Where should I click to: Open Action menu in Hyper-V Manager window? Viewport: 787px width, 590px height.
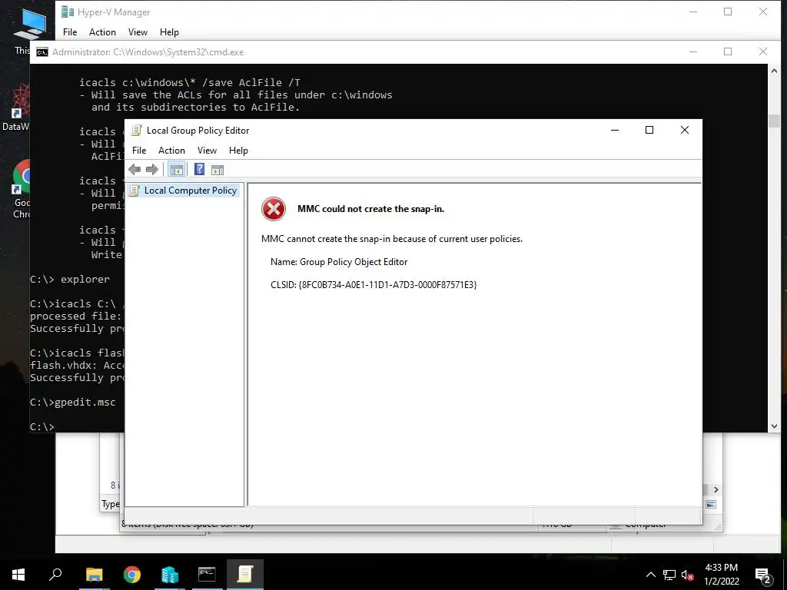click(x=102, y=32)
